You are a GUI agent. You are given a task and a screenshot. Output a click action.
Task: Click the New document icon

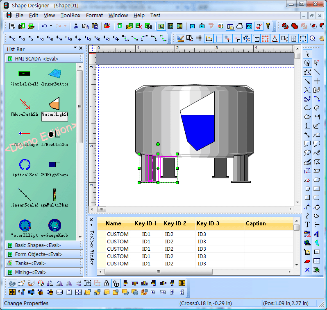[x=12, y=26]
